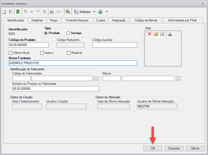208x155 pixels.
Task: Click the magnifier filter icon
Action: pos(68,12)
